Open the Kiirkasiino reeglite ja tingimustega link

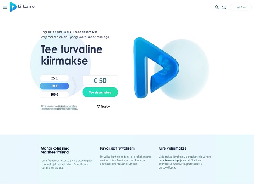tap(67, 106)
